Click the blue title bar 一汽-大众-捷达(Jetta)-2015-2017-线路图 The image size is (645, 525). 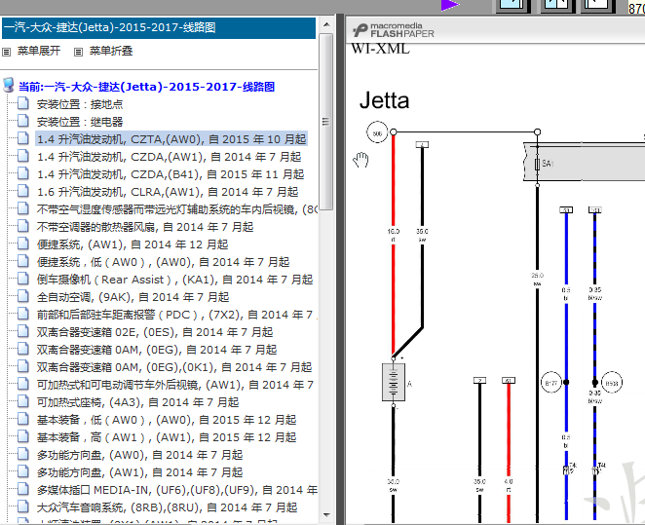coord(159,28)
